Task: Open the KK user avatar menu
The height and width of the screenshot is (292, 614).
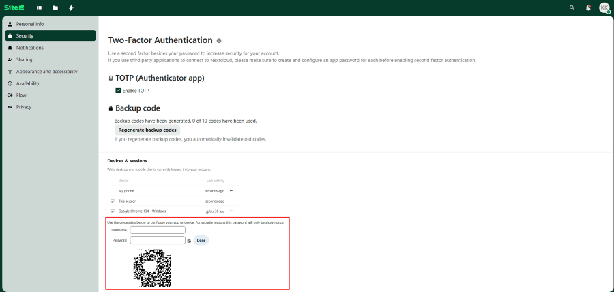Action: 604,8
